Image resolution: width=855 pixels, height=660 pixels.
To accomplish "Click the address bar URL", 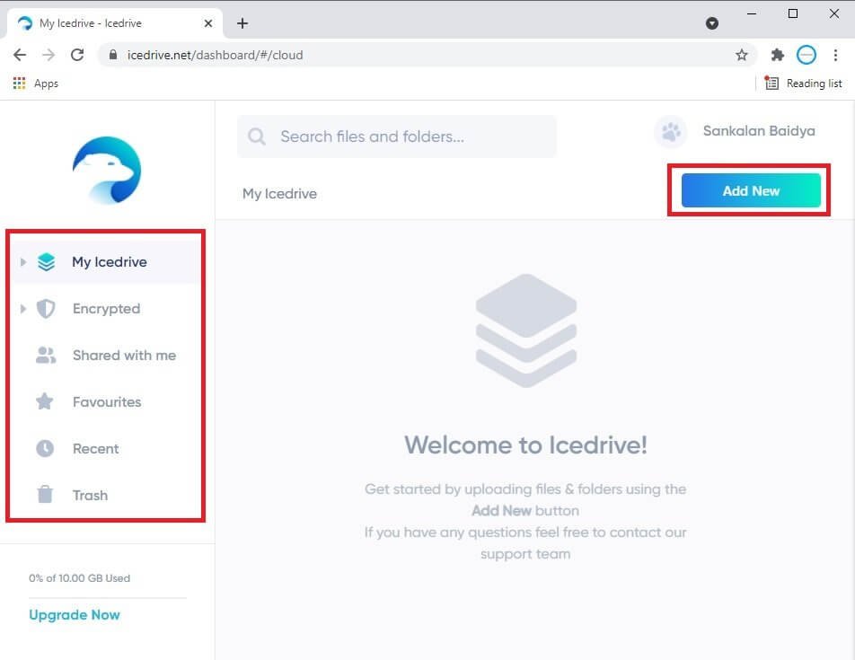I will (215, 55).
